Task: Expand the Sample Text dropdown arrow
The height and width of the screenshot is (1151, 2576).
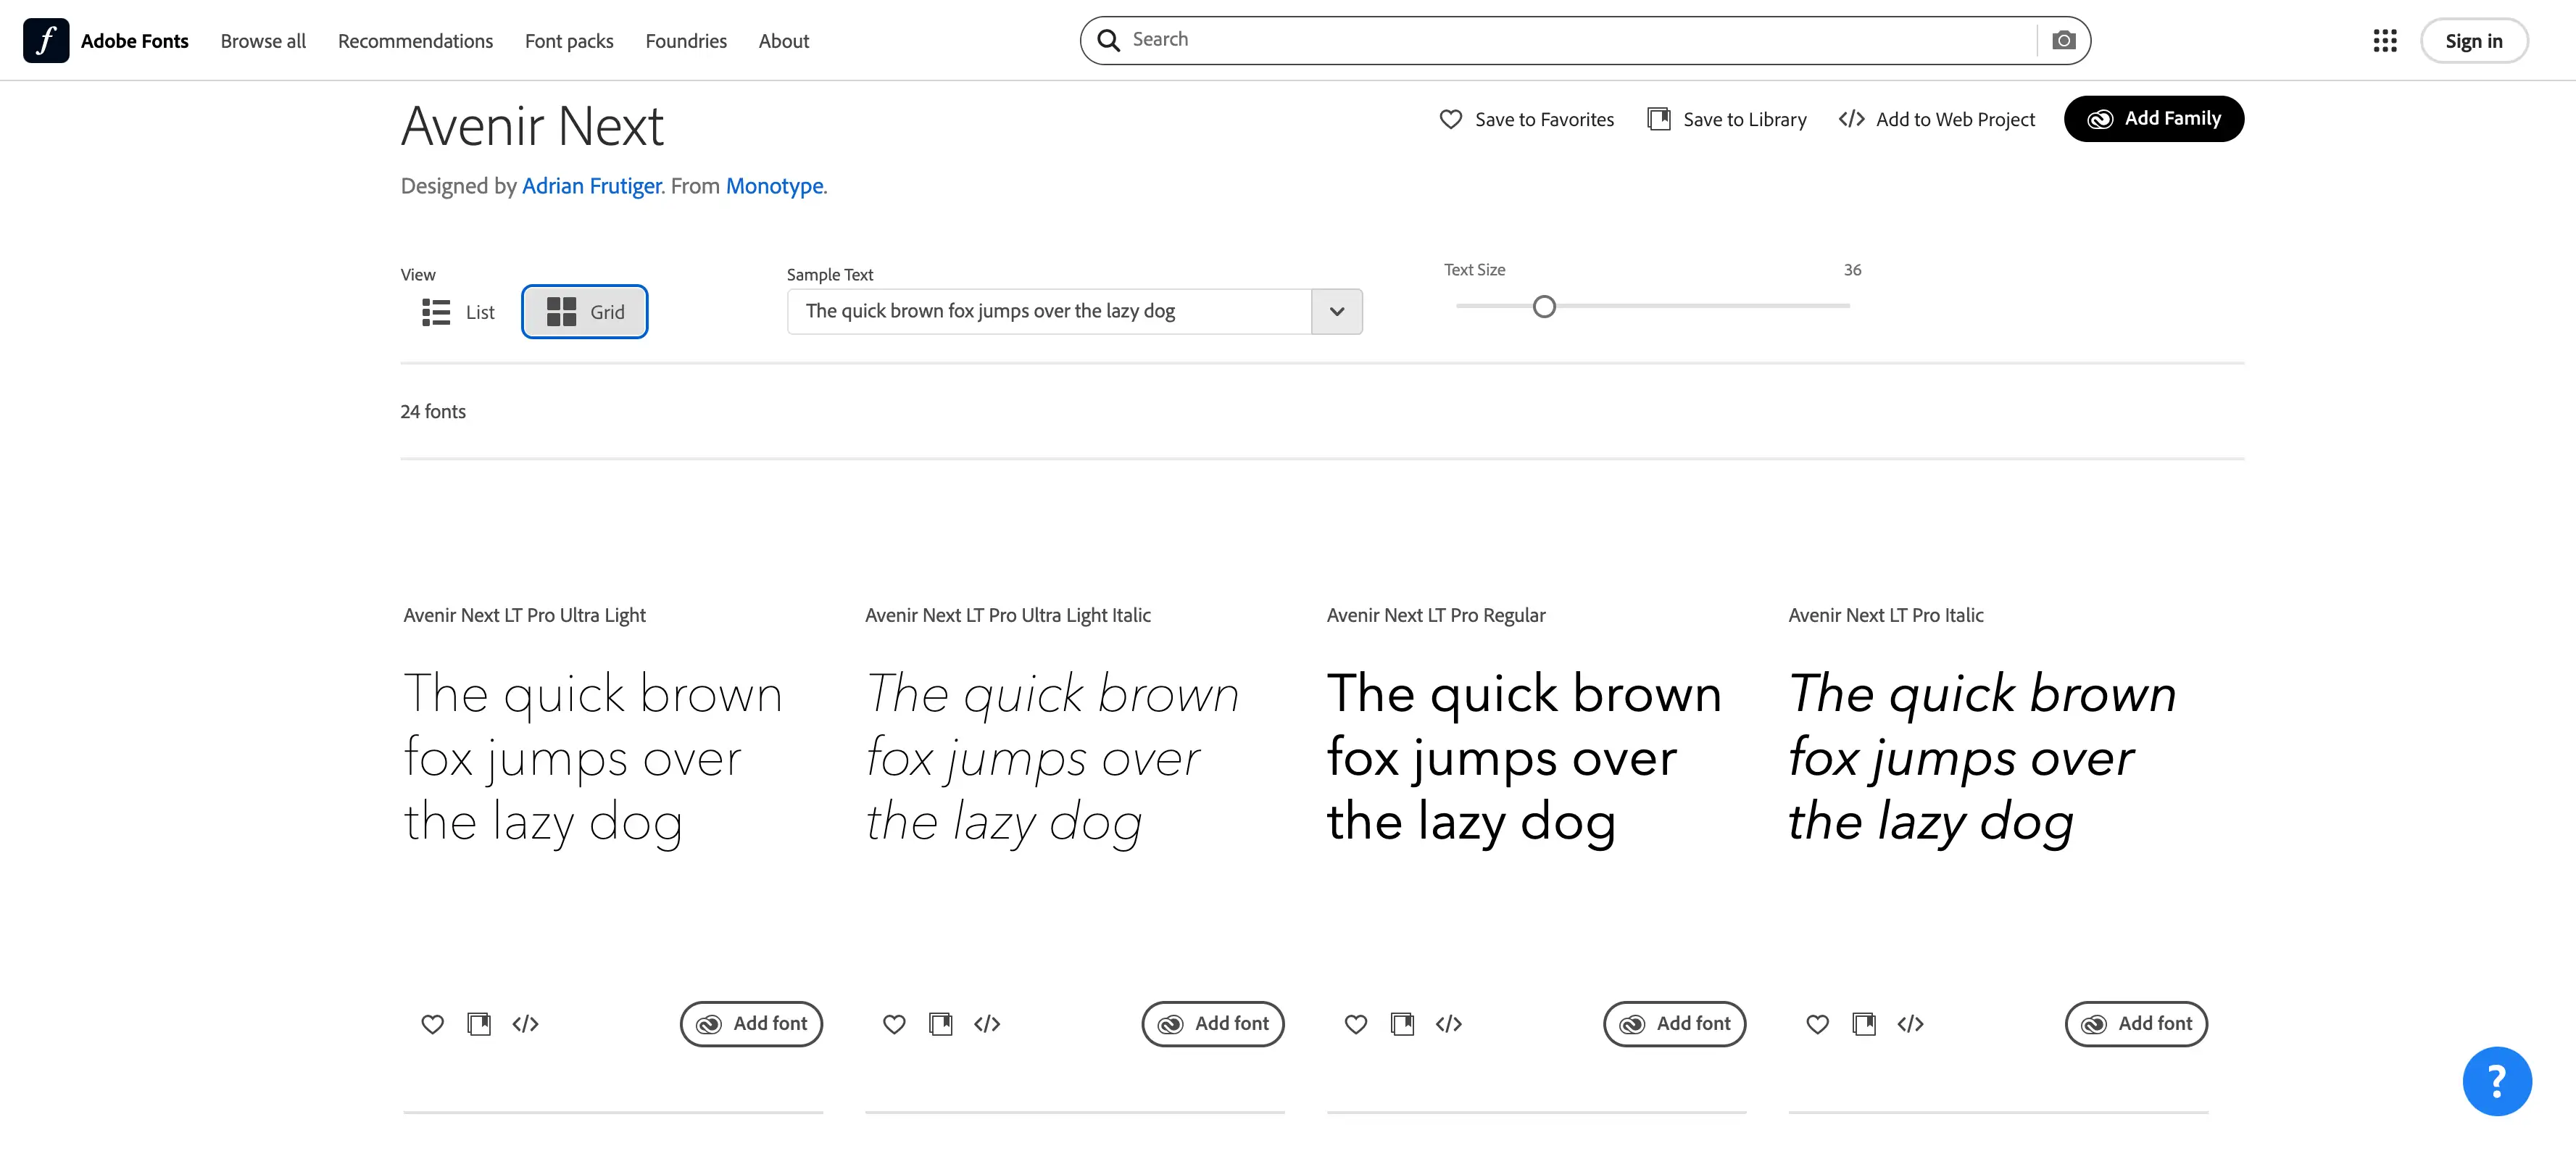Action: 1337,311
